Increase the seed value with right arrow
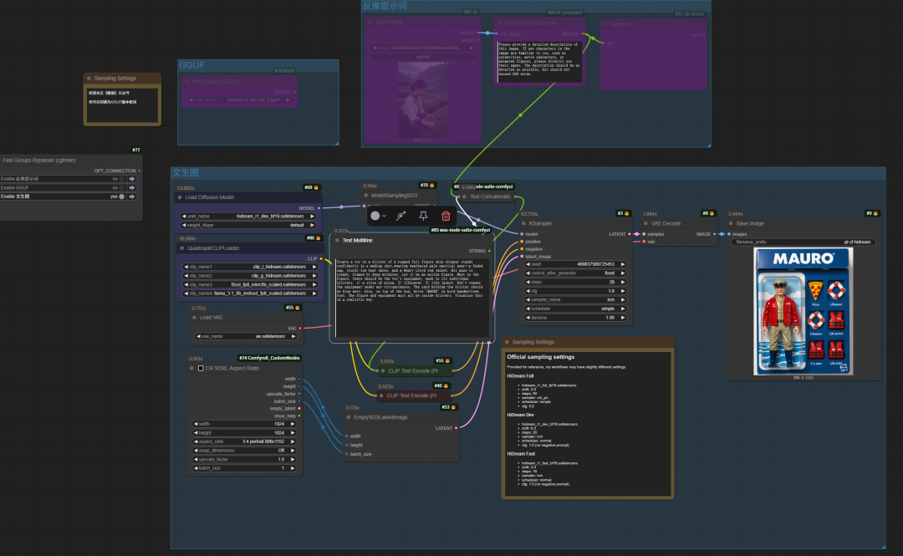This screenshot has width=903, height=556. point(623,264)
